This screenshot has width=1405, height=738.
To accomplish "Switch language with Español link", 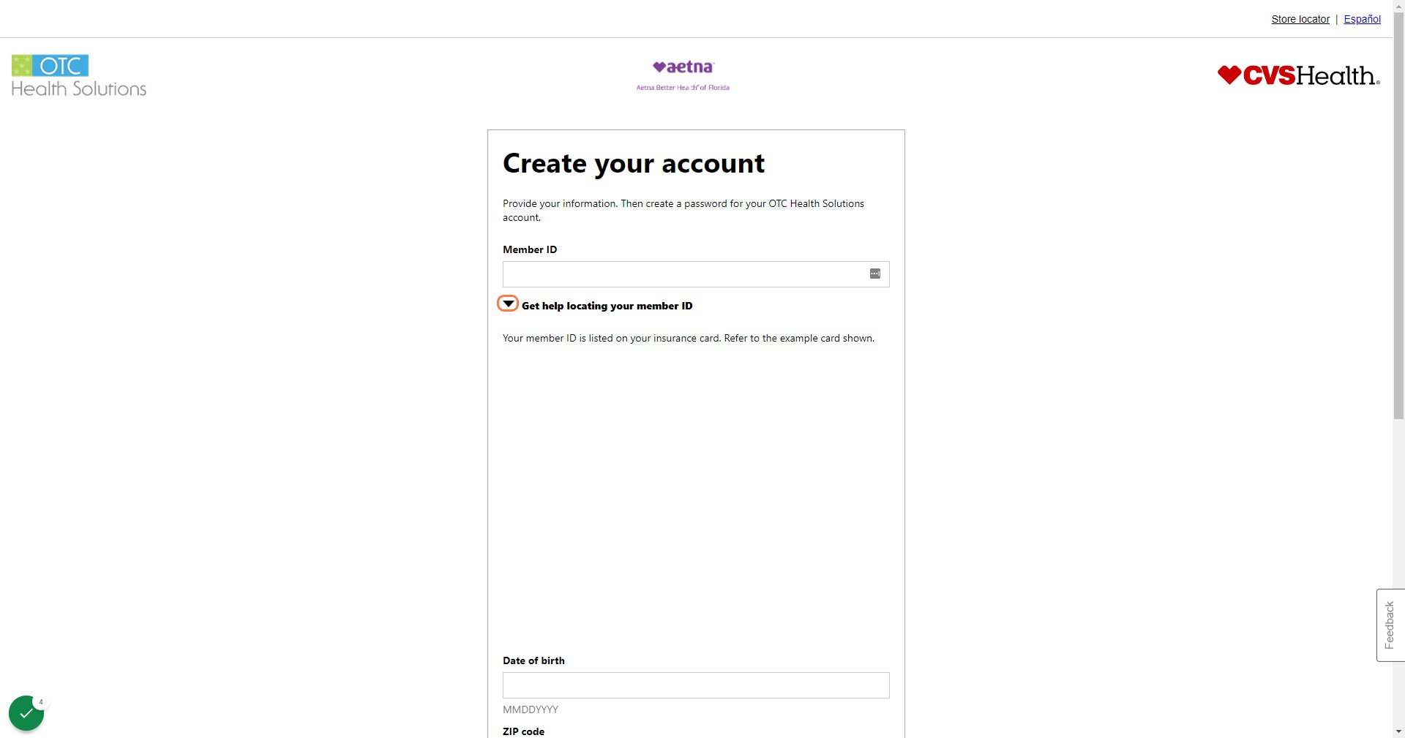I will pyautogui.click(x=1362, y=19).
